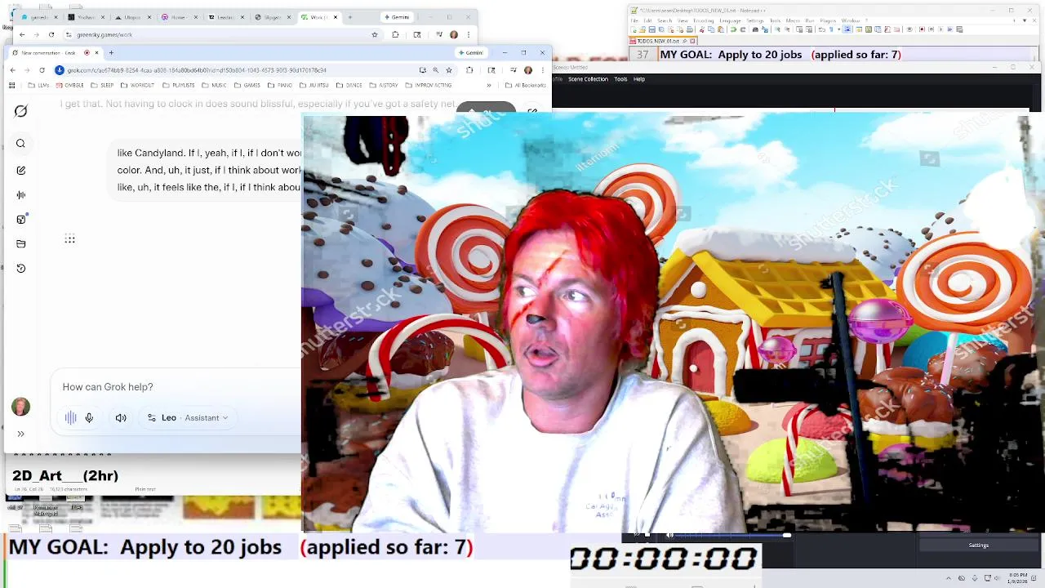
Task: Reload page in back Chrome window
Action: [x=51, y=35]
